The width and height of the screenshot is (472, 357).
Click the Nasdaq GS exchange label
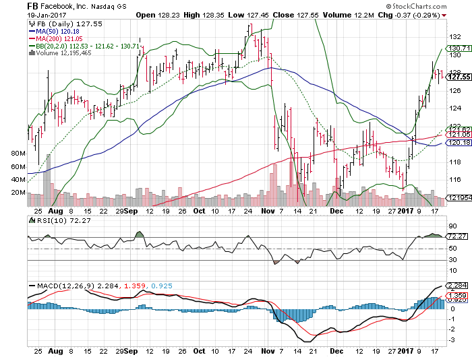coord(109,6)
